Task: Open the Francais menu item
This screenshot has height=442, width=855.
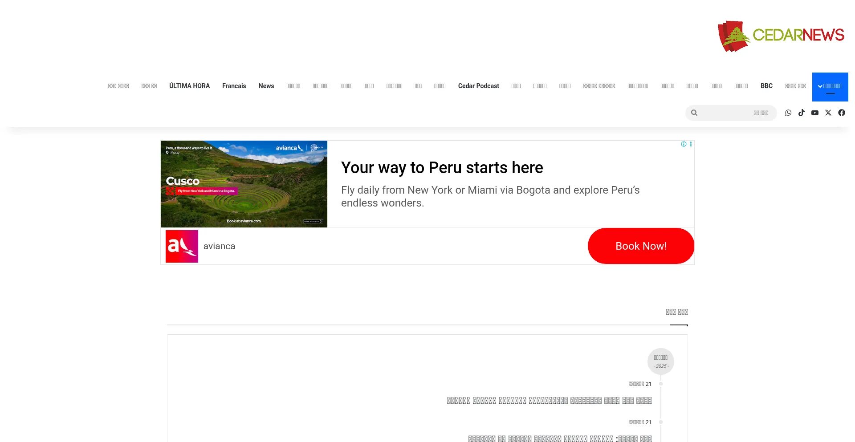Action: pos(234,86)
